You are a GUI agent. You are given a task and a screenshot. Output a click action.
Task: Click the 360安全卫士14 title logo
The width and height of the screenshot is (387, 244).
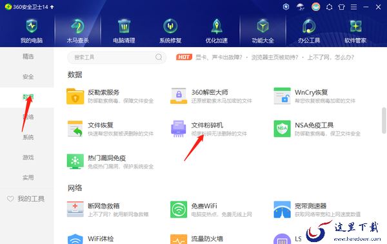point(8,7)
